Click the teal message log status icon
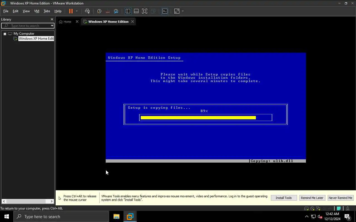The width and height of the screenshot is (356, 222). (x=339, y=208)
